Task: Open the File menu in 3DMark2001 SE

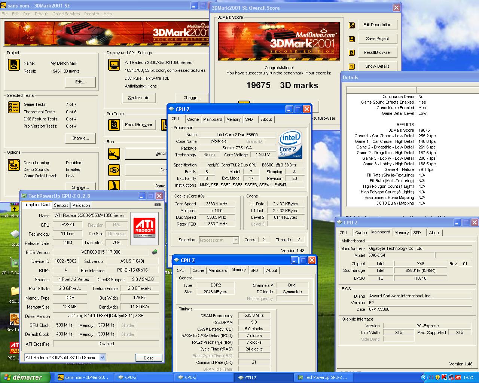Action: click(x=4, y=14)
